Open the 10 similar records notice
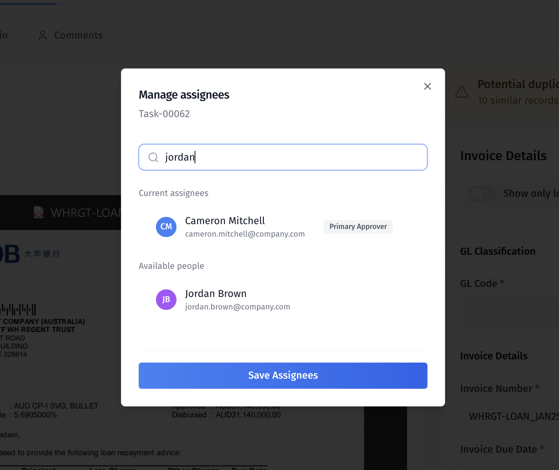The image size is (559, 470). click(x=518, y=101)
